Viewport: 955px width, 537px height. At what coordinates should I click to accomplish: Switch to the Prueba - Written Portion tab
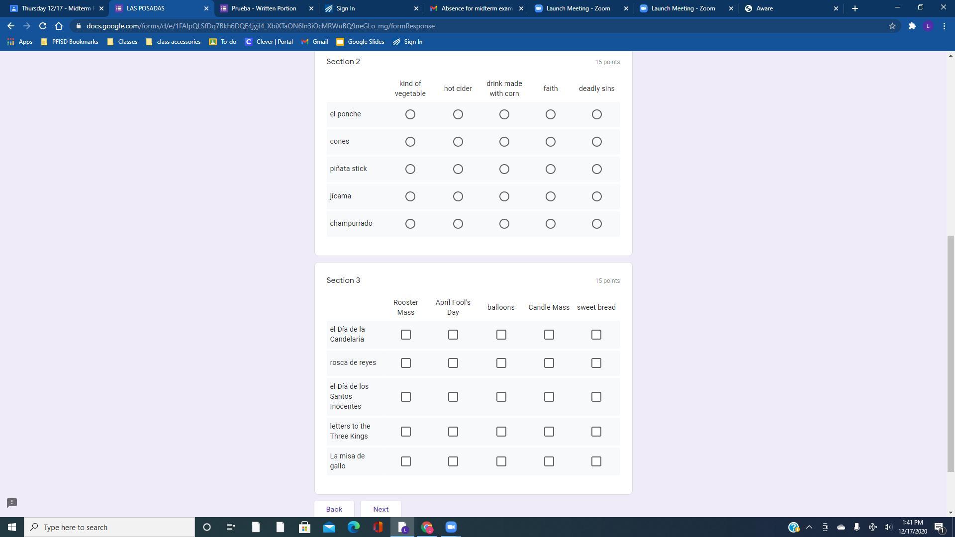(x=264, y=8)
